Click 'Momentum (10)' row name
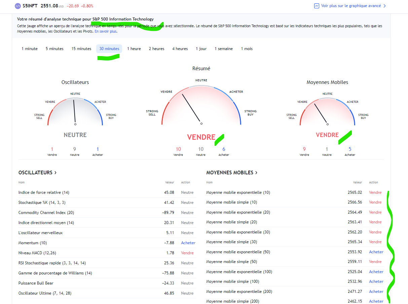408x304 pixels. 33,243
